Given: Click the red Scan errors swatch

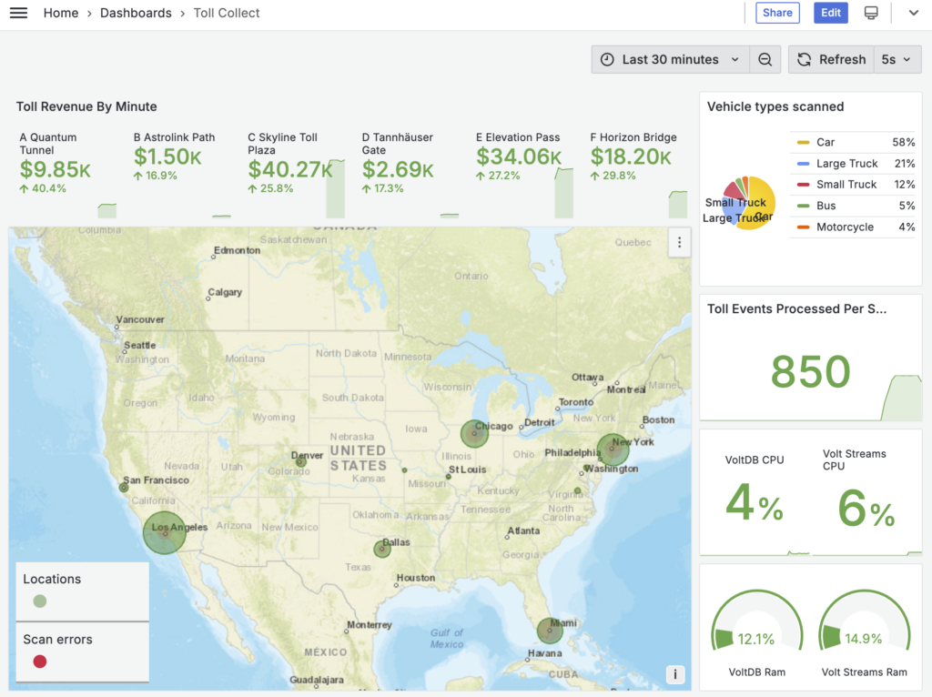Looking at the screenshot, I should click(40, 662).
